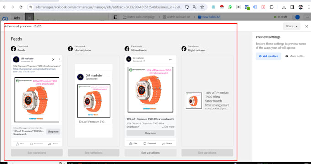Image resolution: width=311 pixels, height=164 pixels.
Task: Close the Advanced preview dialog
Action: [306, 26]
